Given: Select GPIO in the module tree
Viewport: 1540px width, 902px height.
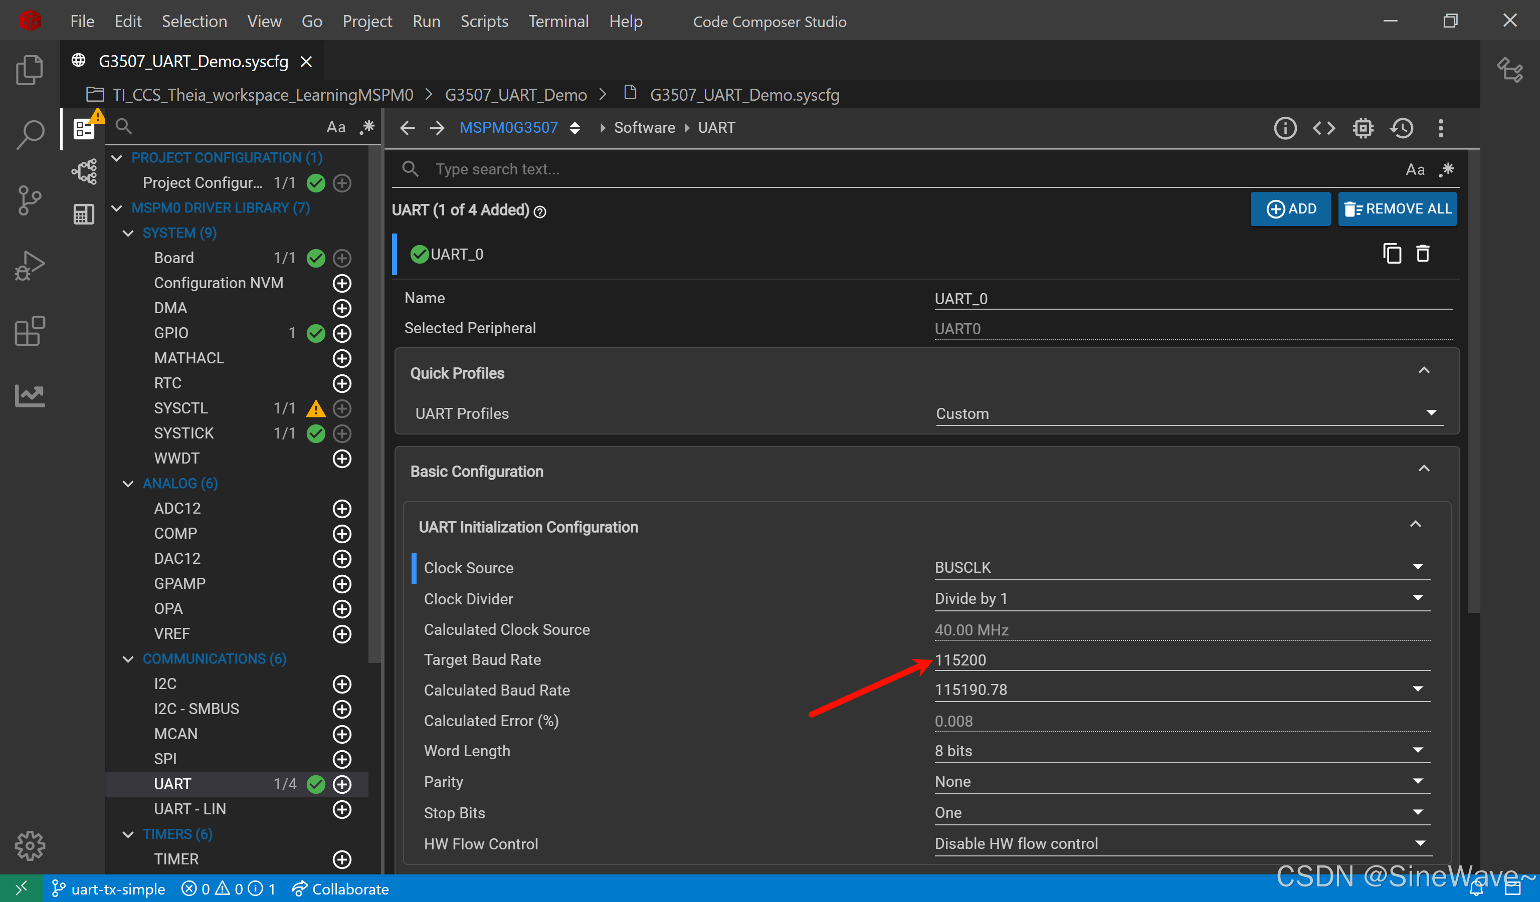Looking at the screenshot, I should tap(171, 333).
